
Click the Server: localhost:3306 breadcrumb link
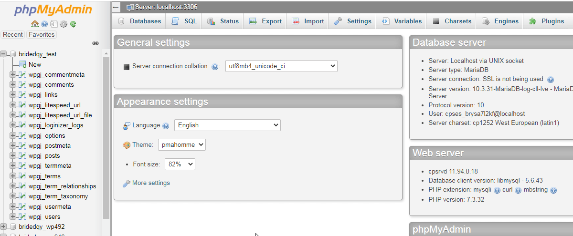click(166, 7)
